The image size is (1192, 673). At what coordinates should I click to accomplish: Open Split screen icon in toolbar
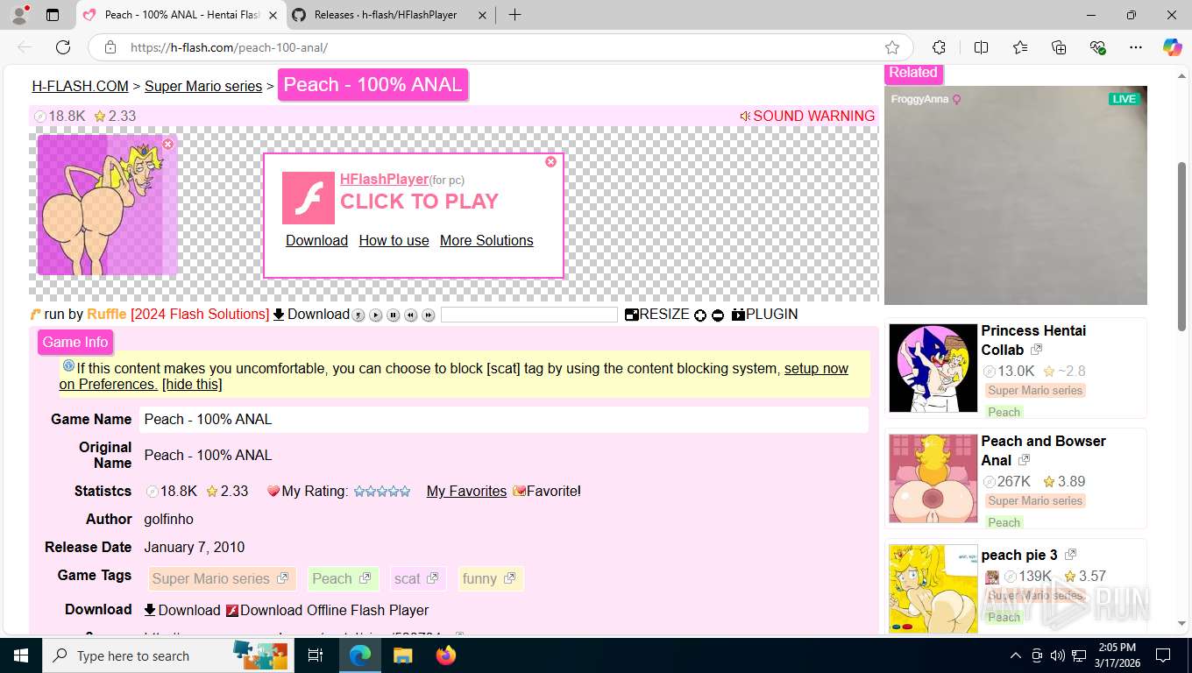click(x=981, y=47)
